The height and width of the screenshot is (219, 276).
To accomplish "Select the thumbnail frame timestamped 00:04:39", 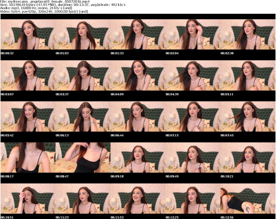I will tap(193, 75).
